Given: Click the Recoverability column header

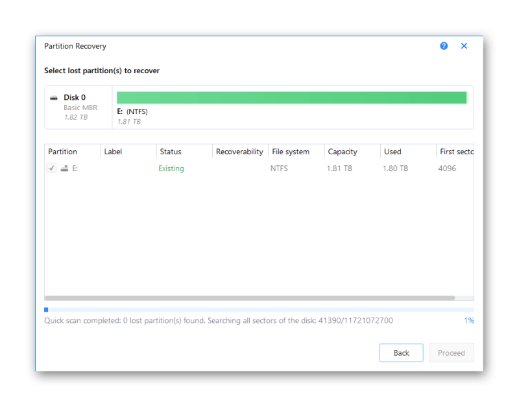Looking at the screenshot, I should point(240,152).
